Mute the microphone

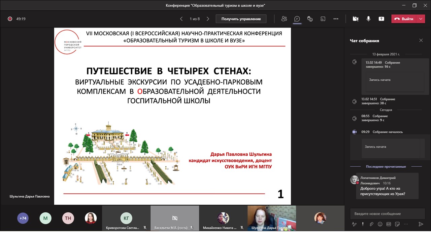pyautogui.click(x=368, y=19)
